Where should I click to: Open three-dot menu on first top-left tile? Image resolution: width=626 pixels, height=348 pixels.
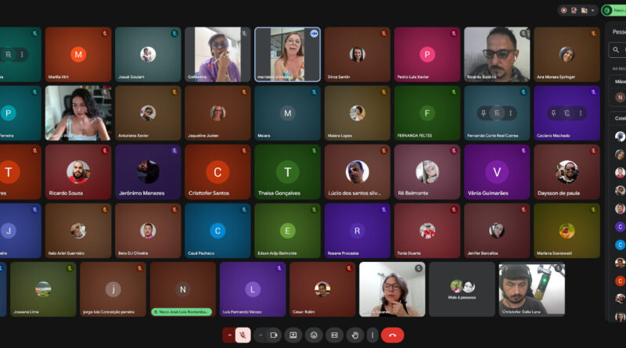tap(22, 55)
